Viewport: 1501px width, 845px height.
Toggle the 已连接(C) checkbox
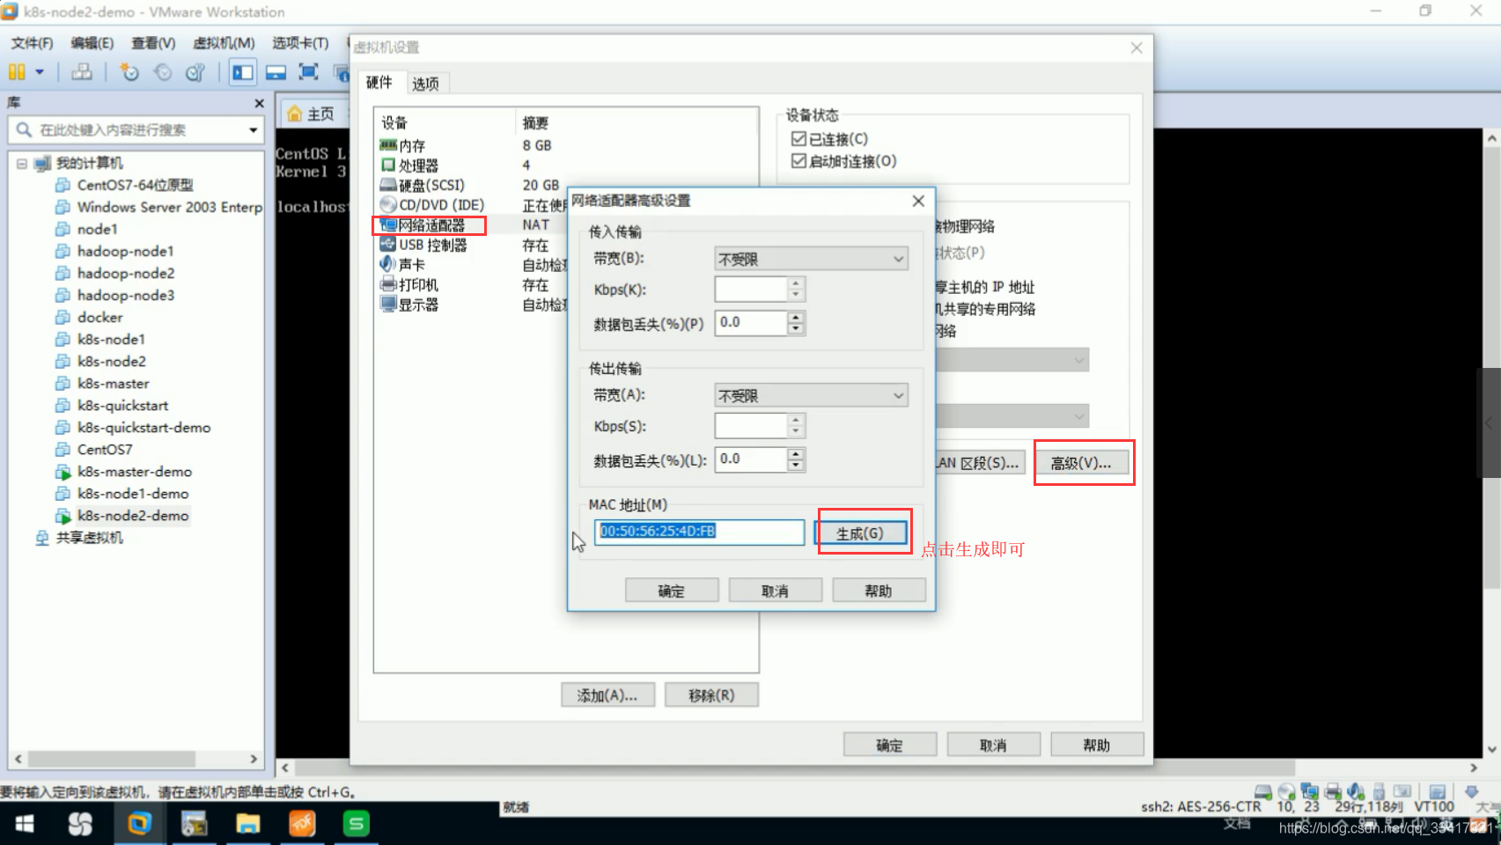[x=798, y=139]
